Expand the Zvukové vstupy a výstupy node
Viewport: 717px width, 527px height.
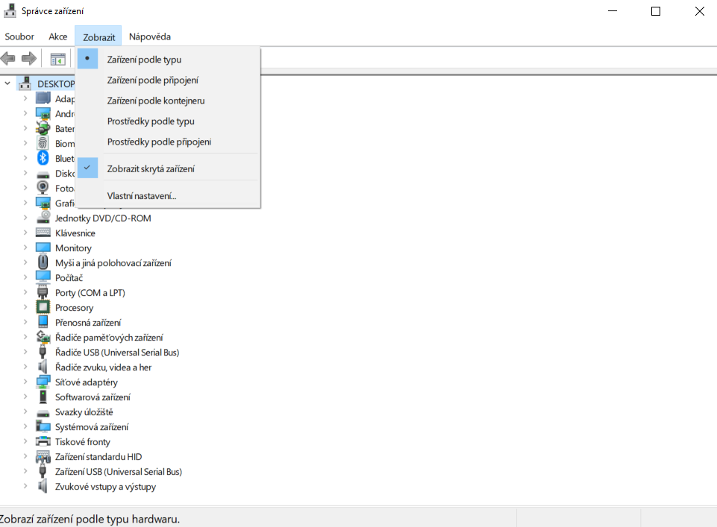(25, 486)
